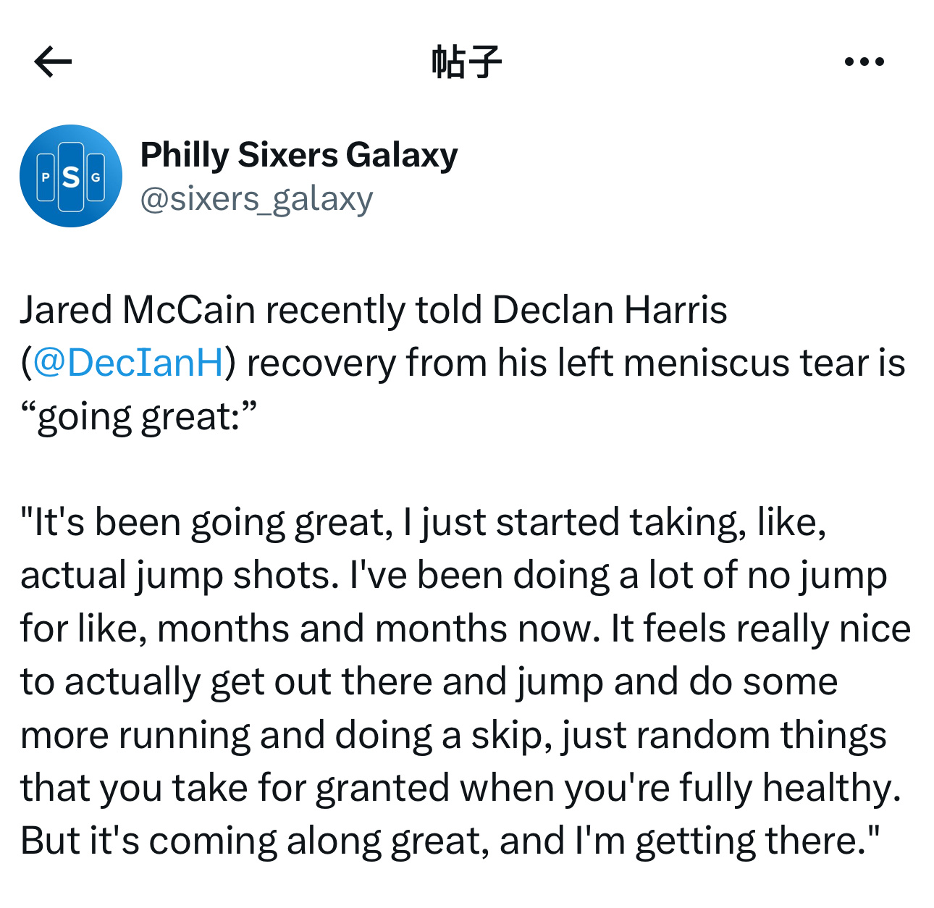This screenshot has height=908, width=934.
Task: Open the three-dot more options menu
Action: coord(864,62)
